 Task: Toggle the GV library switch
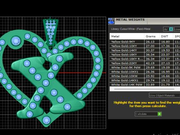168,29
